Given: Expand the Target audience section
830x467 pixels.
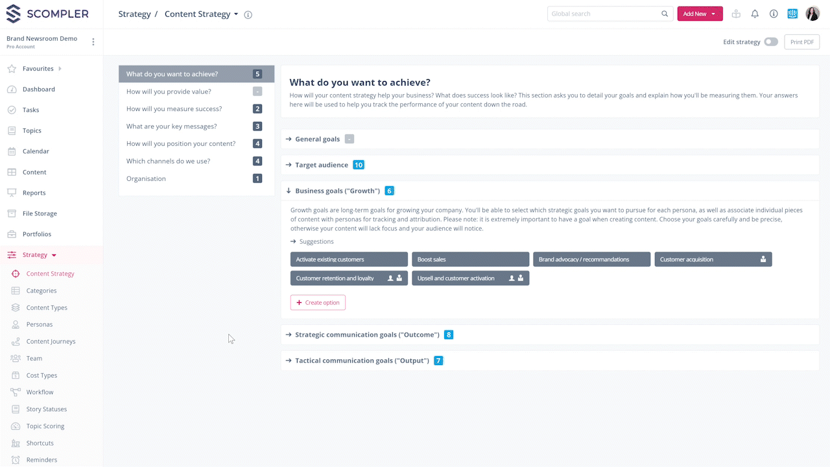Looking at the screenshot, I should pos(321,165).
